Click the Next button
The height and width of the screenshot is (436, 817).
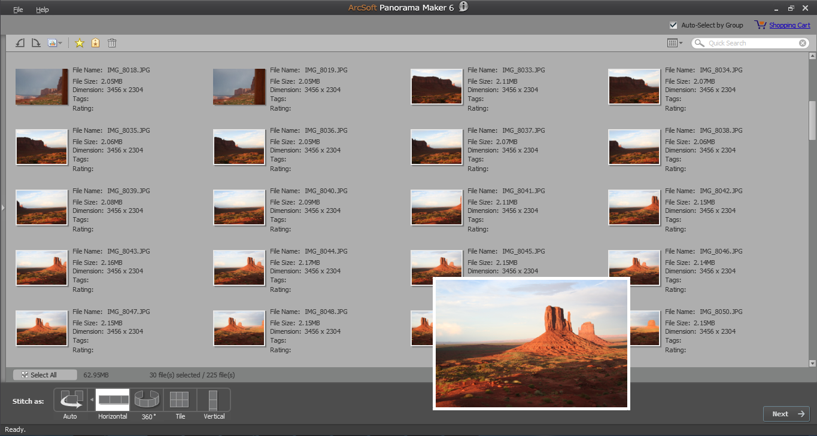click(x=786, y=414)
